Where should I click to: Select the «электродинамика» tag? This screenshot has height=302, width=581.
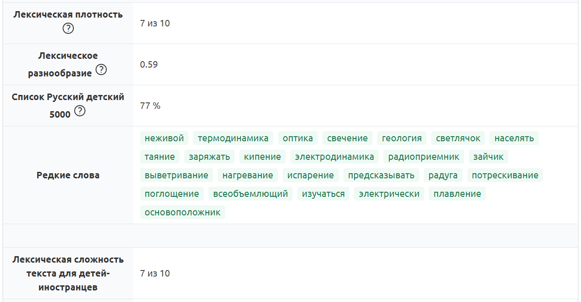(335, 157)
